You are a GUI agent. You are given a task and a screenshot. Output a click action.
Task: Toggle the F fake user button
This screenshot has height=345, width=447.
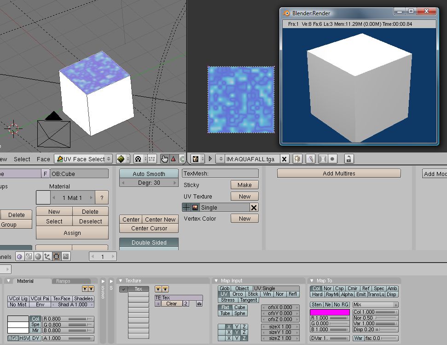tap(45, 174)
